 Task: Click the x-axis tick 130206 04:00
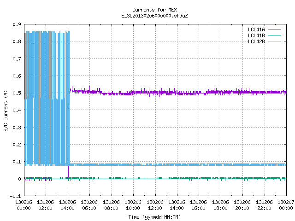point(67,205)
